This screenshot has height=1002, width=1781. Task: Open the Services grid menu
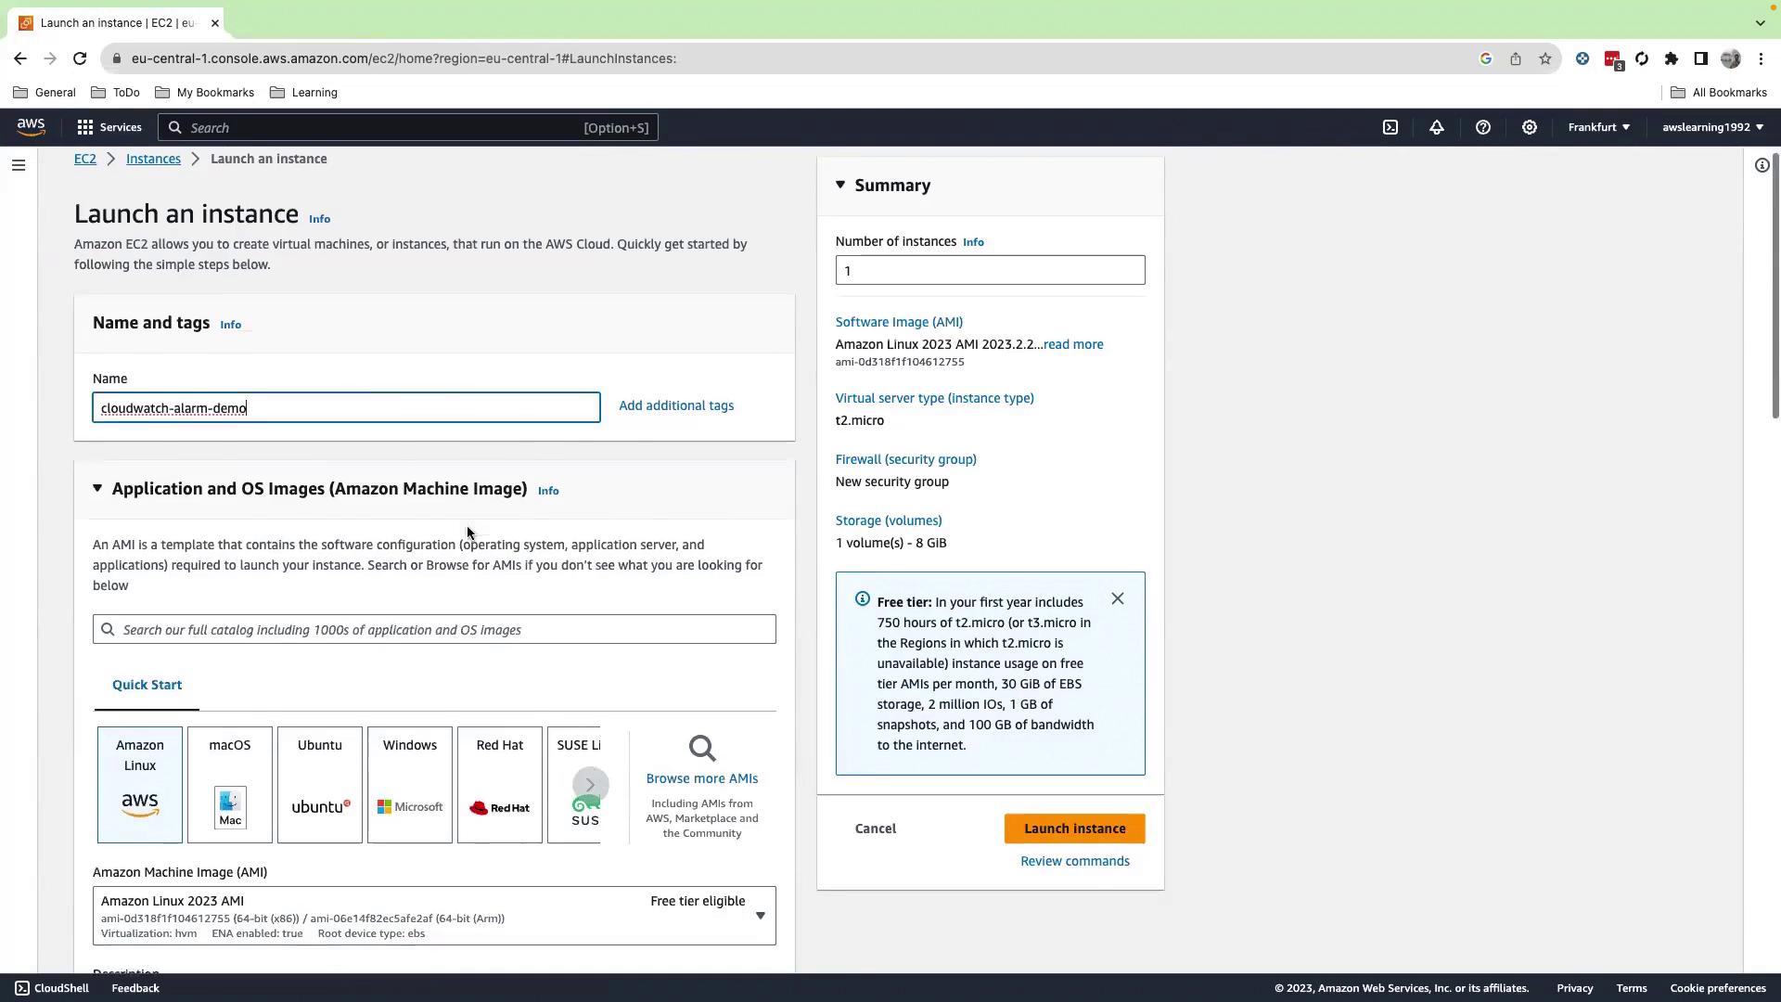tap(109, 127)
